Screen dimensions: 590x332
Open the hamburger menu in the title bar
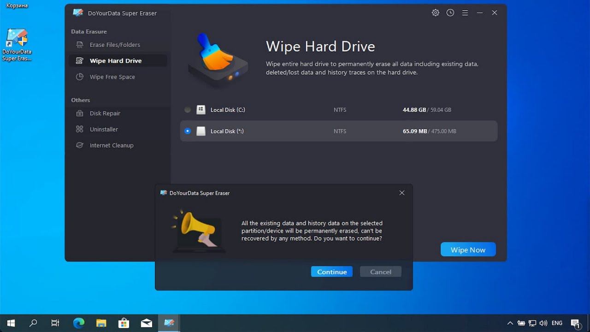coord(465,13)
